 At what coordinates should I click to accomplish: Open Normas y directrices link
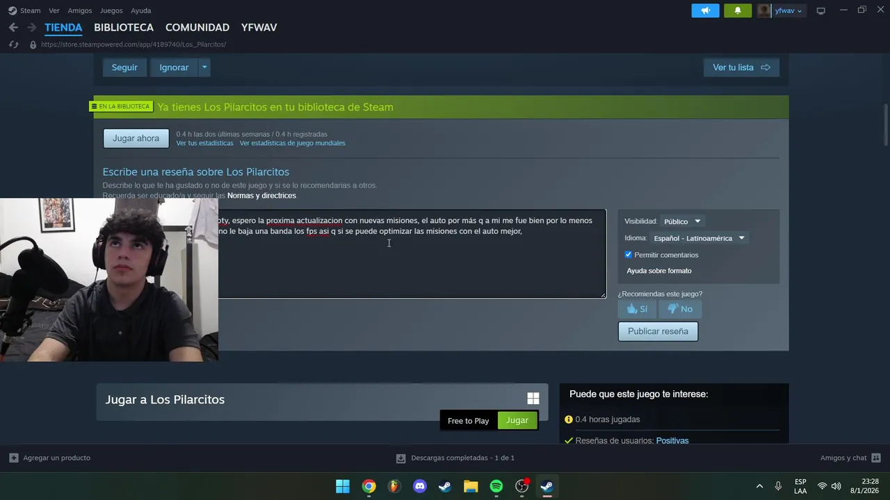261,196
